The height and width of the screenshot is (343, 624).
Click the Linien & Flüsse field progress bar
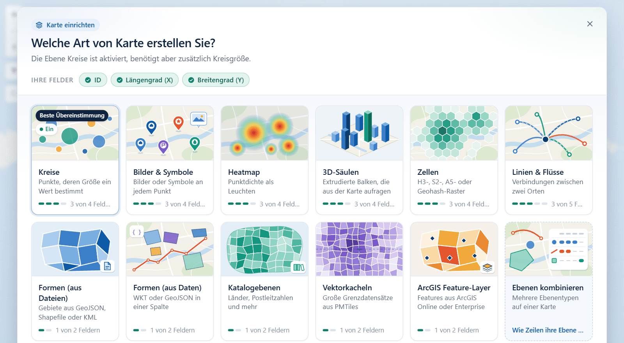click(530, 204)
